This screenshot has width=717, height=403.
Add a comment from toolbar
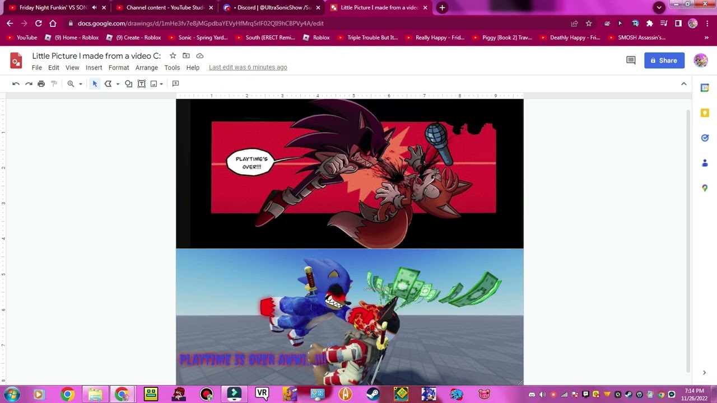(x=175, y=84)
